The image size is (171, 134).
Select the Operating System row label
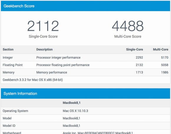tap(15, 111)
